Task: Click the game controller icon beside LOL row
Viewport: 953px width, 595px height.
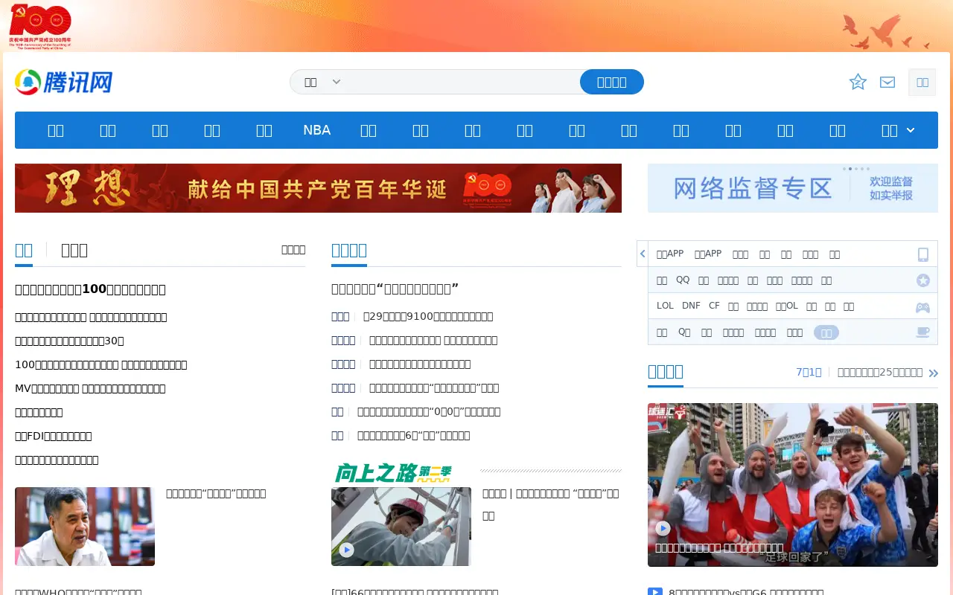Action: click(x=922, y=306)
